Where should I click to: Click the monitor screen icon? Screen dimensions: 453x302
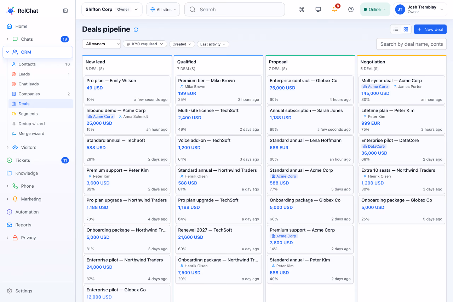318,10
